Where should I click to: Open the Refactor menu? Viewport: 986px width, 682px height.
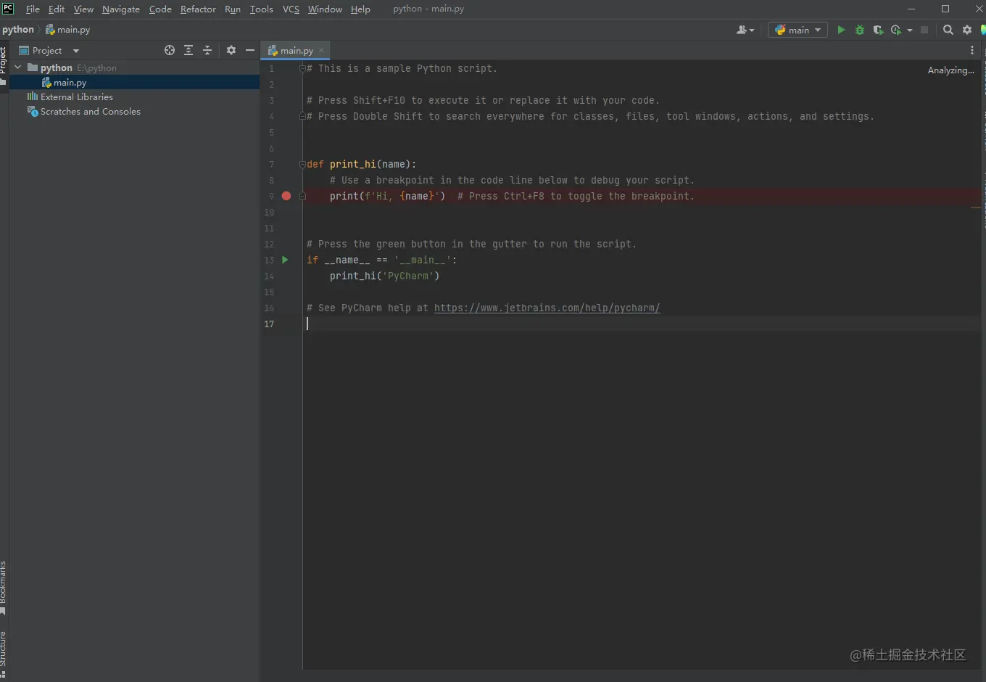tap(198, 9)
